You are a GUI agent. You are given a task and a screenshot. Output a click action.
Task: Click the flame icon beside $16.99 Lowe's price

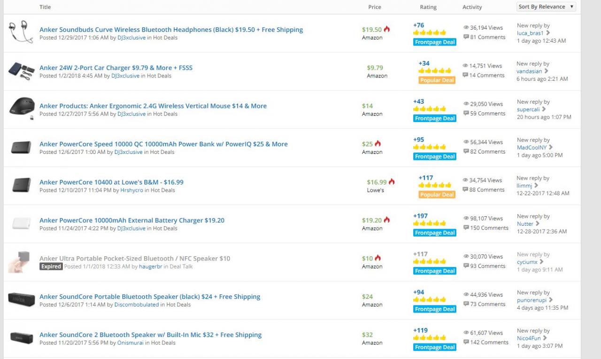tap(392, 182)
